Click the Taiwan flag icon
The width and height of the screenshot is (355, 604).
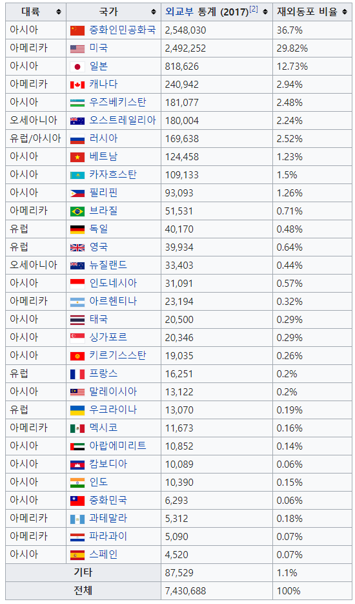(77, 501)
